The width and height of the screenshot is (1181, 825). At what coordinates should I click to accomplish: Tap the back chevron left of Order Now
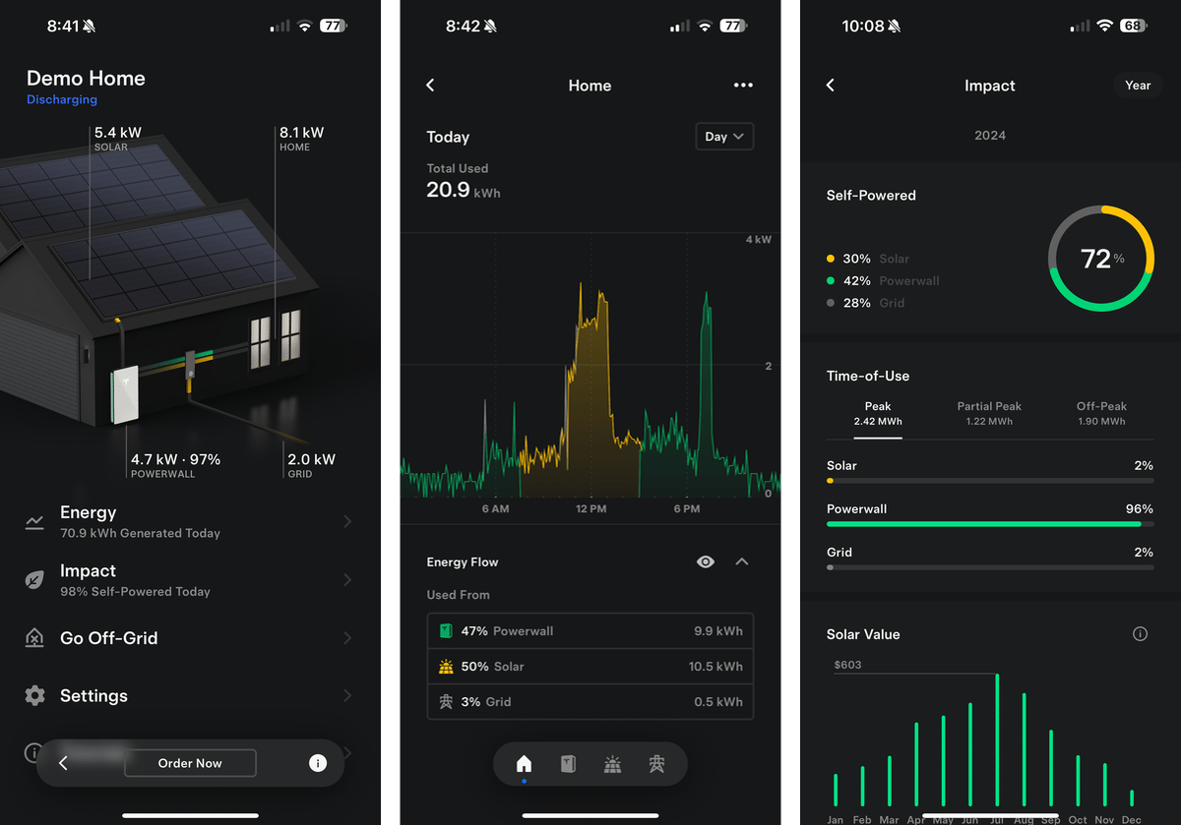63,763
